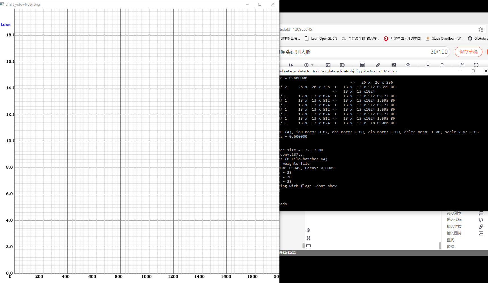488x283 pixels.
Task: Click the 10.0 loss axis value
Action: click(11, 141)
